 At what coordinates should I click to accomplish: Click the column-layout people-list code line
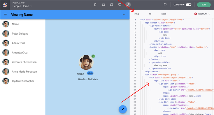pos(171,78)
